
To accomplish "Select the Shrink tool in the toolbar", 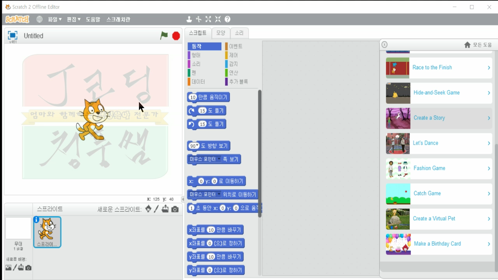I will point(217,18).
